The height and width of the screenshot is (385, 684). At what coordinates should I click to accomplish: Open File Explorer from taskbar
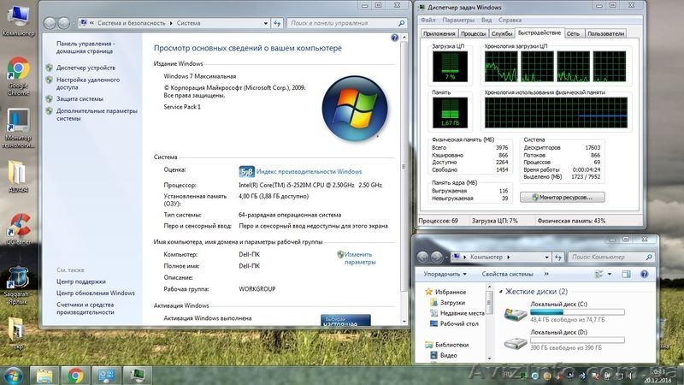point(44,376)
